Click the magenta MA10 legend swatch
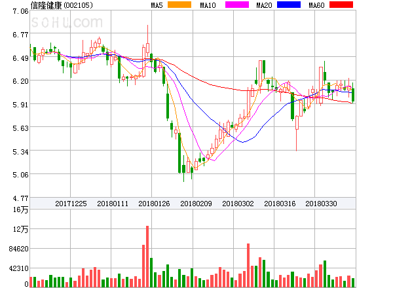 pos(237,5)
